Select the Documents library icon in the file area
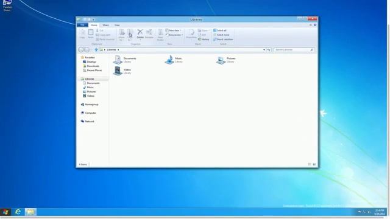The image size is (390, 219). tap(118, 60)
